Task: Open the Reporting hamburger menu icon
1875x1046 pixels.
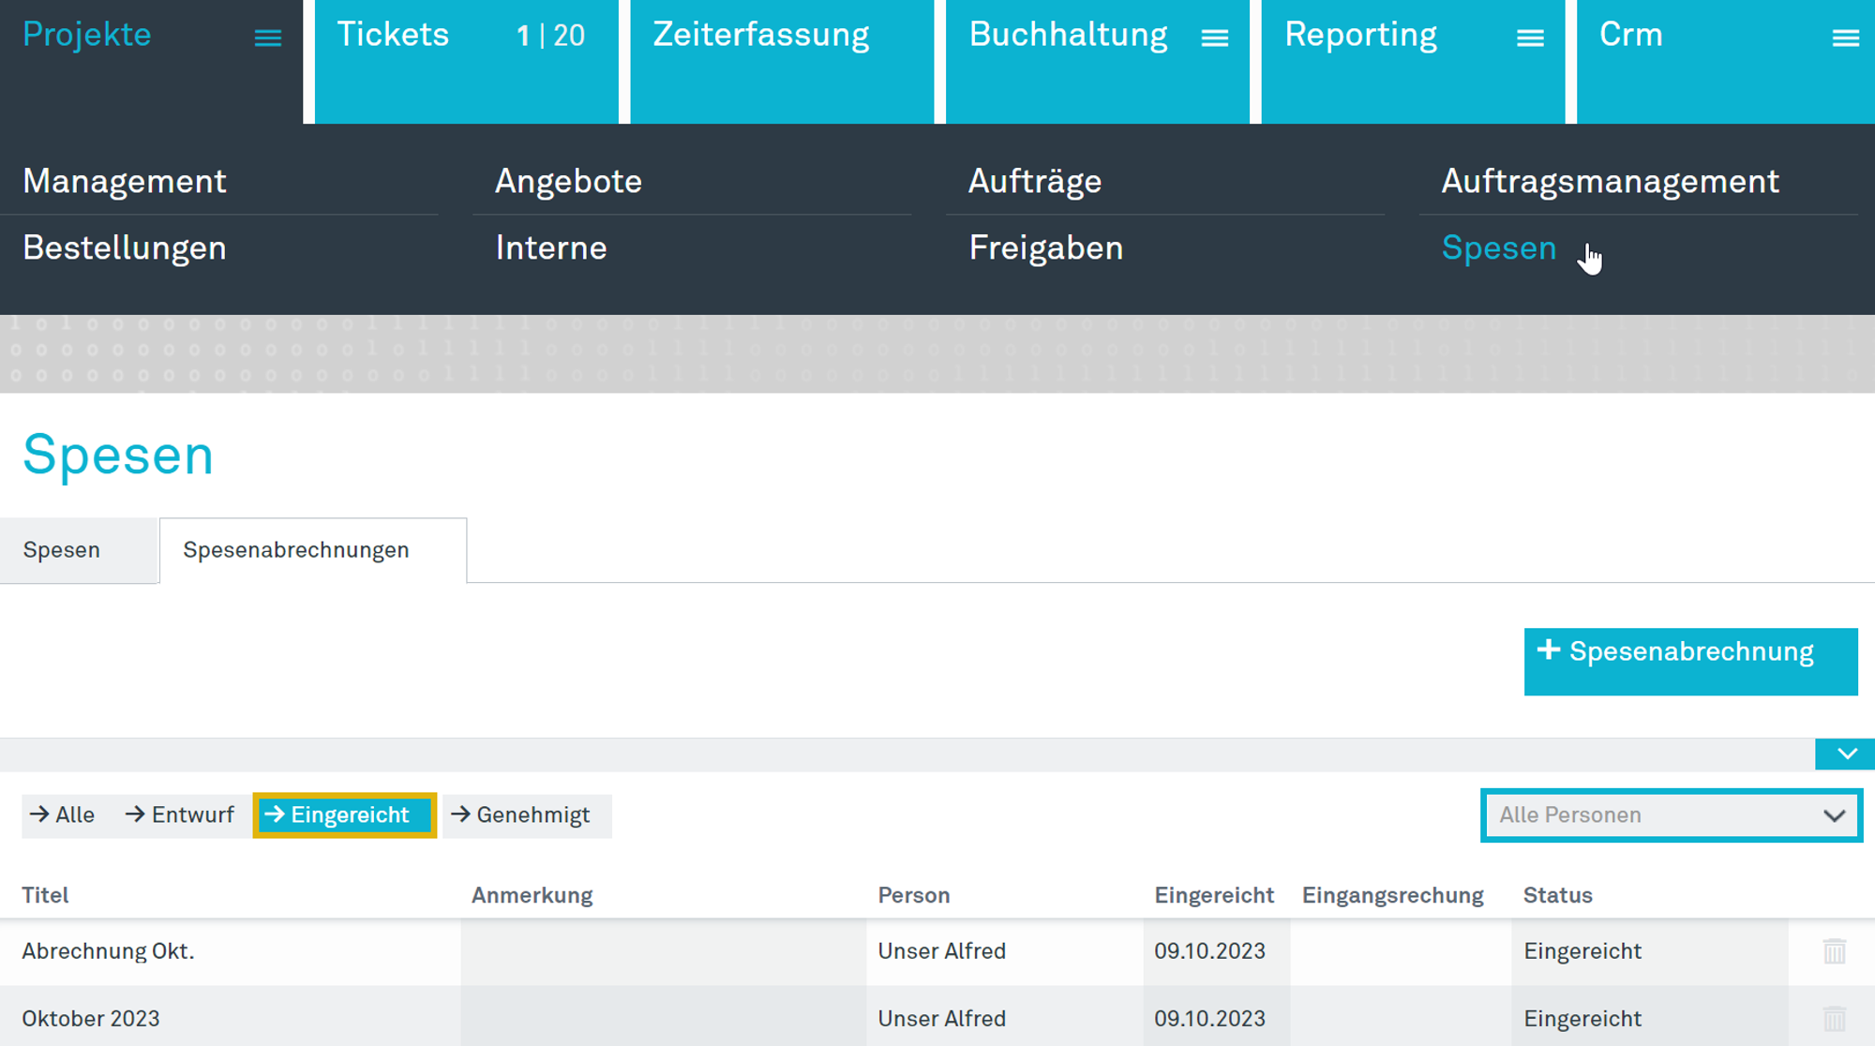Action: 1530,37
